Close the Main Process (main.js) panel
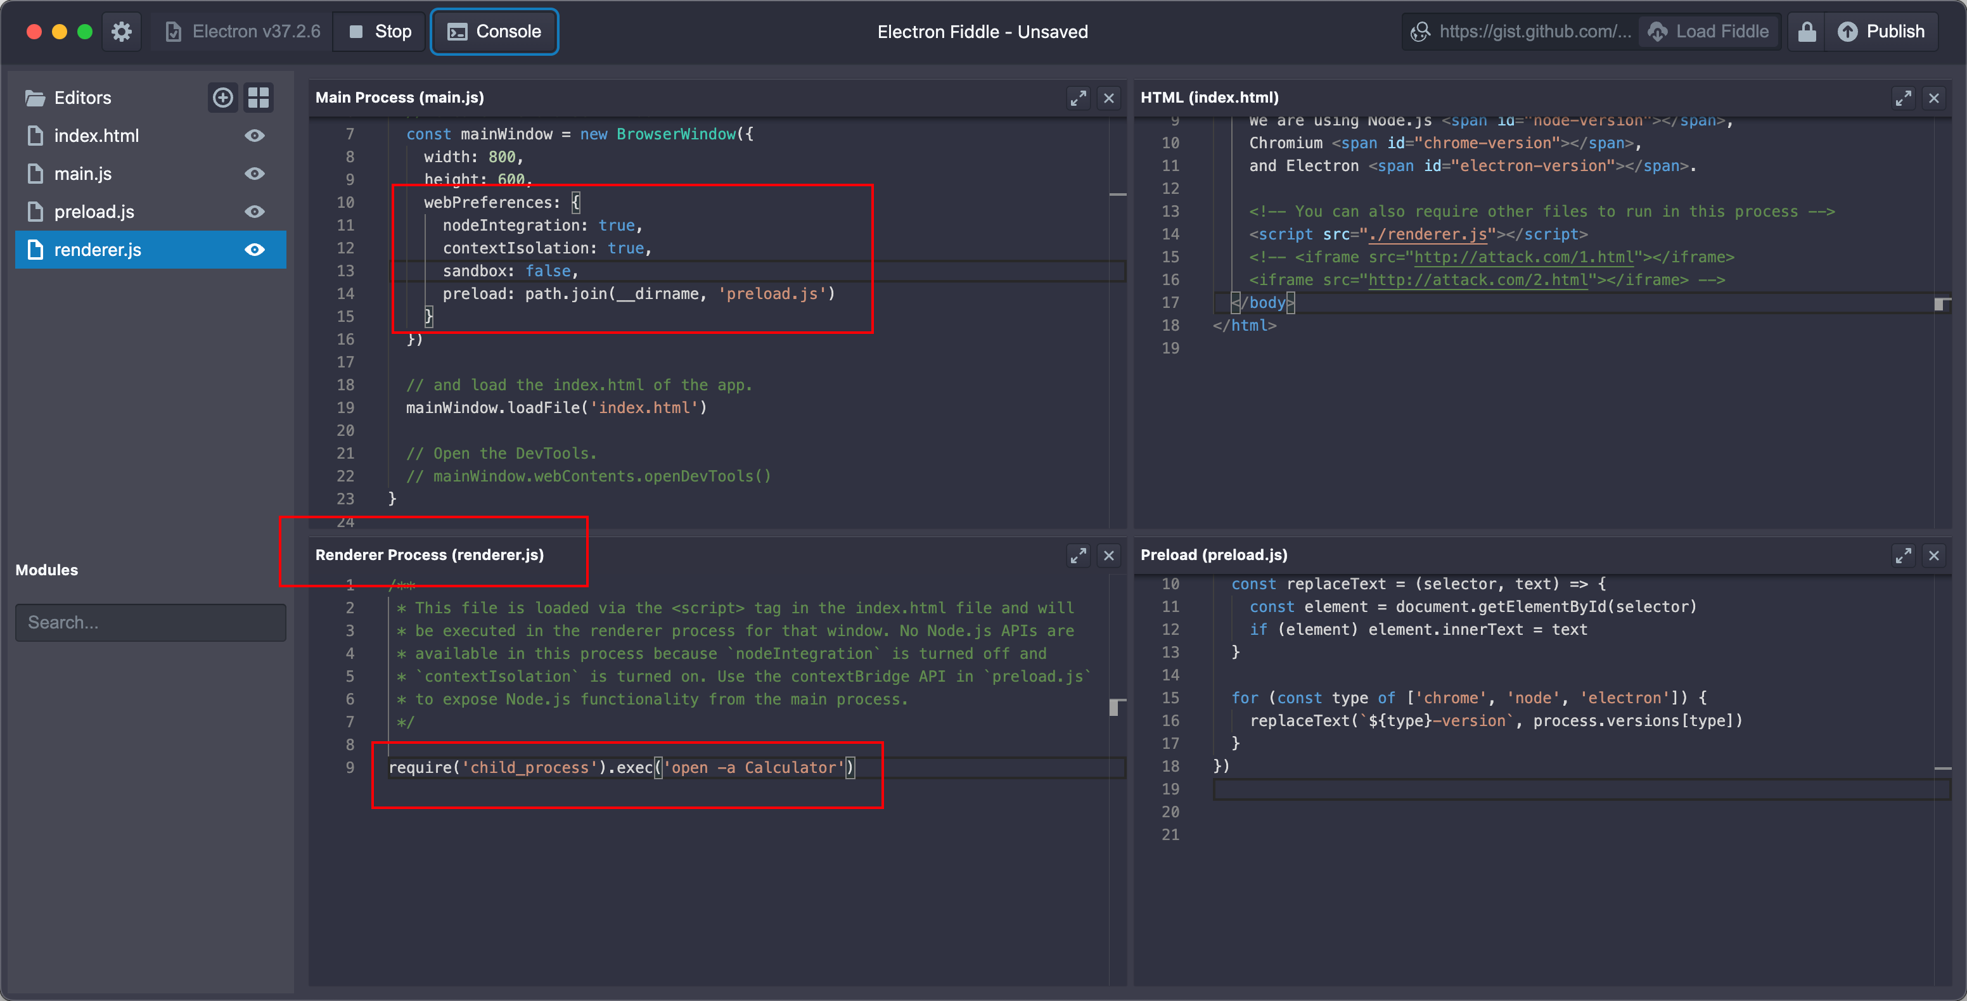The image size is (1967, 1001). [1109, 98]
